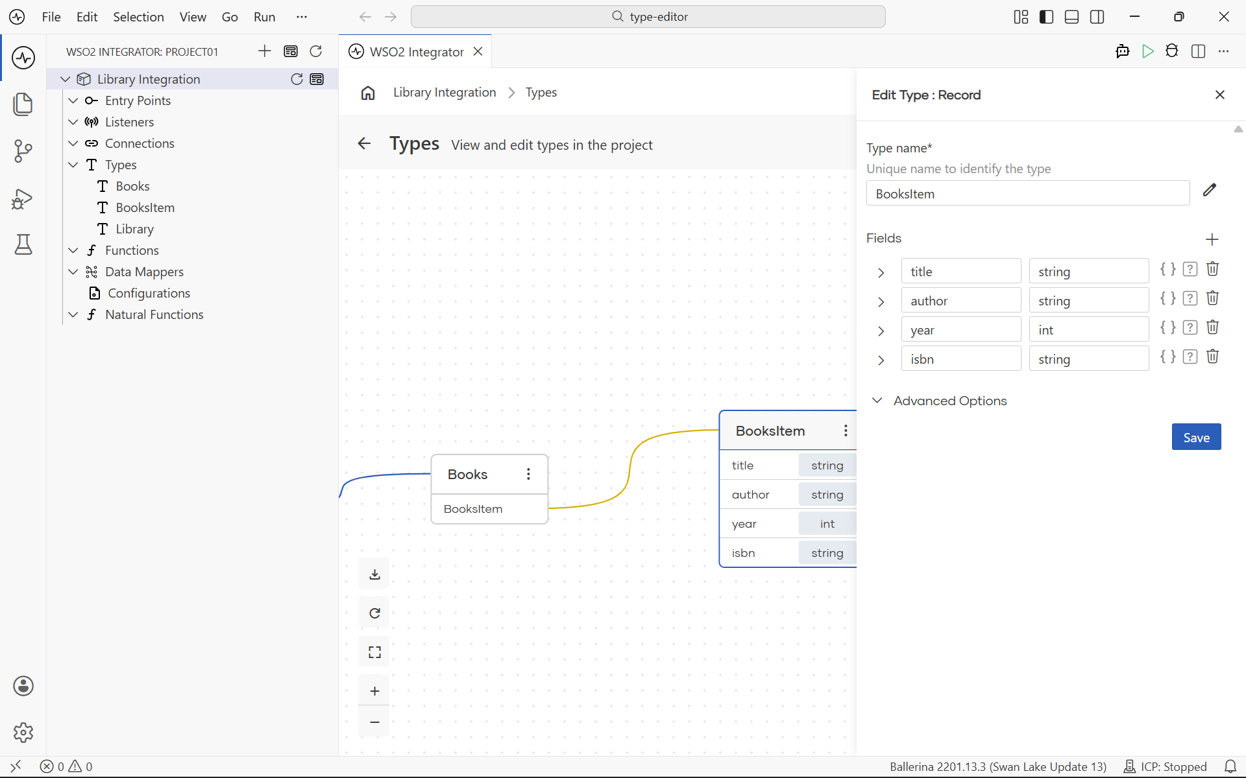Open the Testing flask icon in activity bar
The height and width of the screenshot is (778, 1246).
click(x=23, y=244)
